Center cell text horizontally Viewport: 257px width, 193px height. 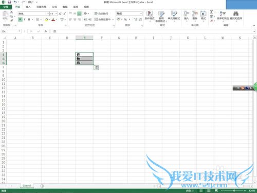75,20
